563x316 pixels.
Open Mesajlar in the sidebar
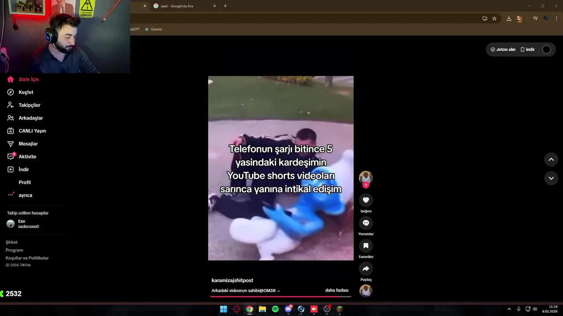(x=28, y=144)
